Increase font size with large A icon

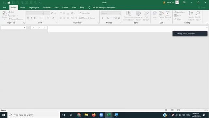coord(52,13)
